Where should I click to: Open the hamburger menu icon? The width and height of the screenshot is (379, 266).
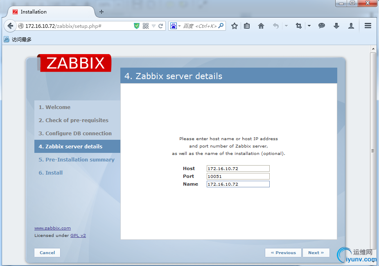(368, 26)
